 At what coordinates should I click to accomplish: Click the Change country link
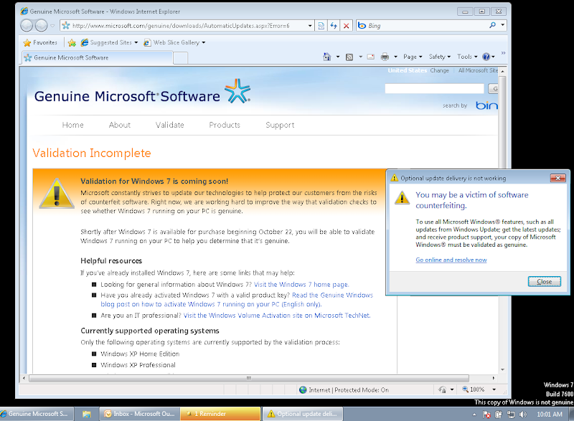click(439, 70)
